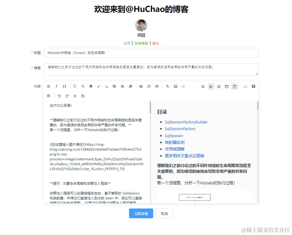Insert a blockquote

tap(141, 86)
